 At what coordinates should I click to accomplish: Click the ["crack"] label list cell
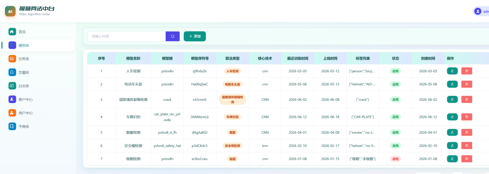(x=363, y=99)
